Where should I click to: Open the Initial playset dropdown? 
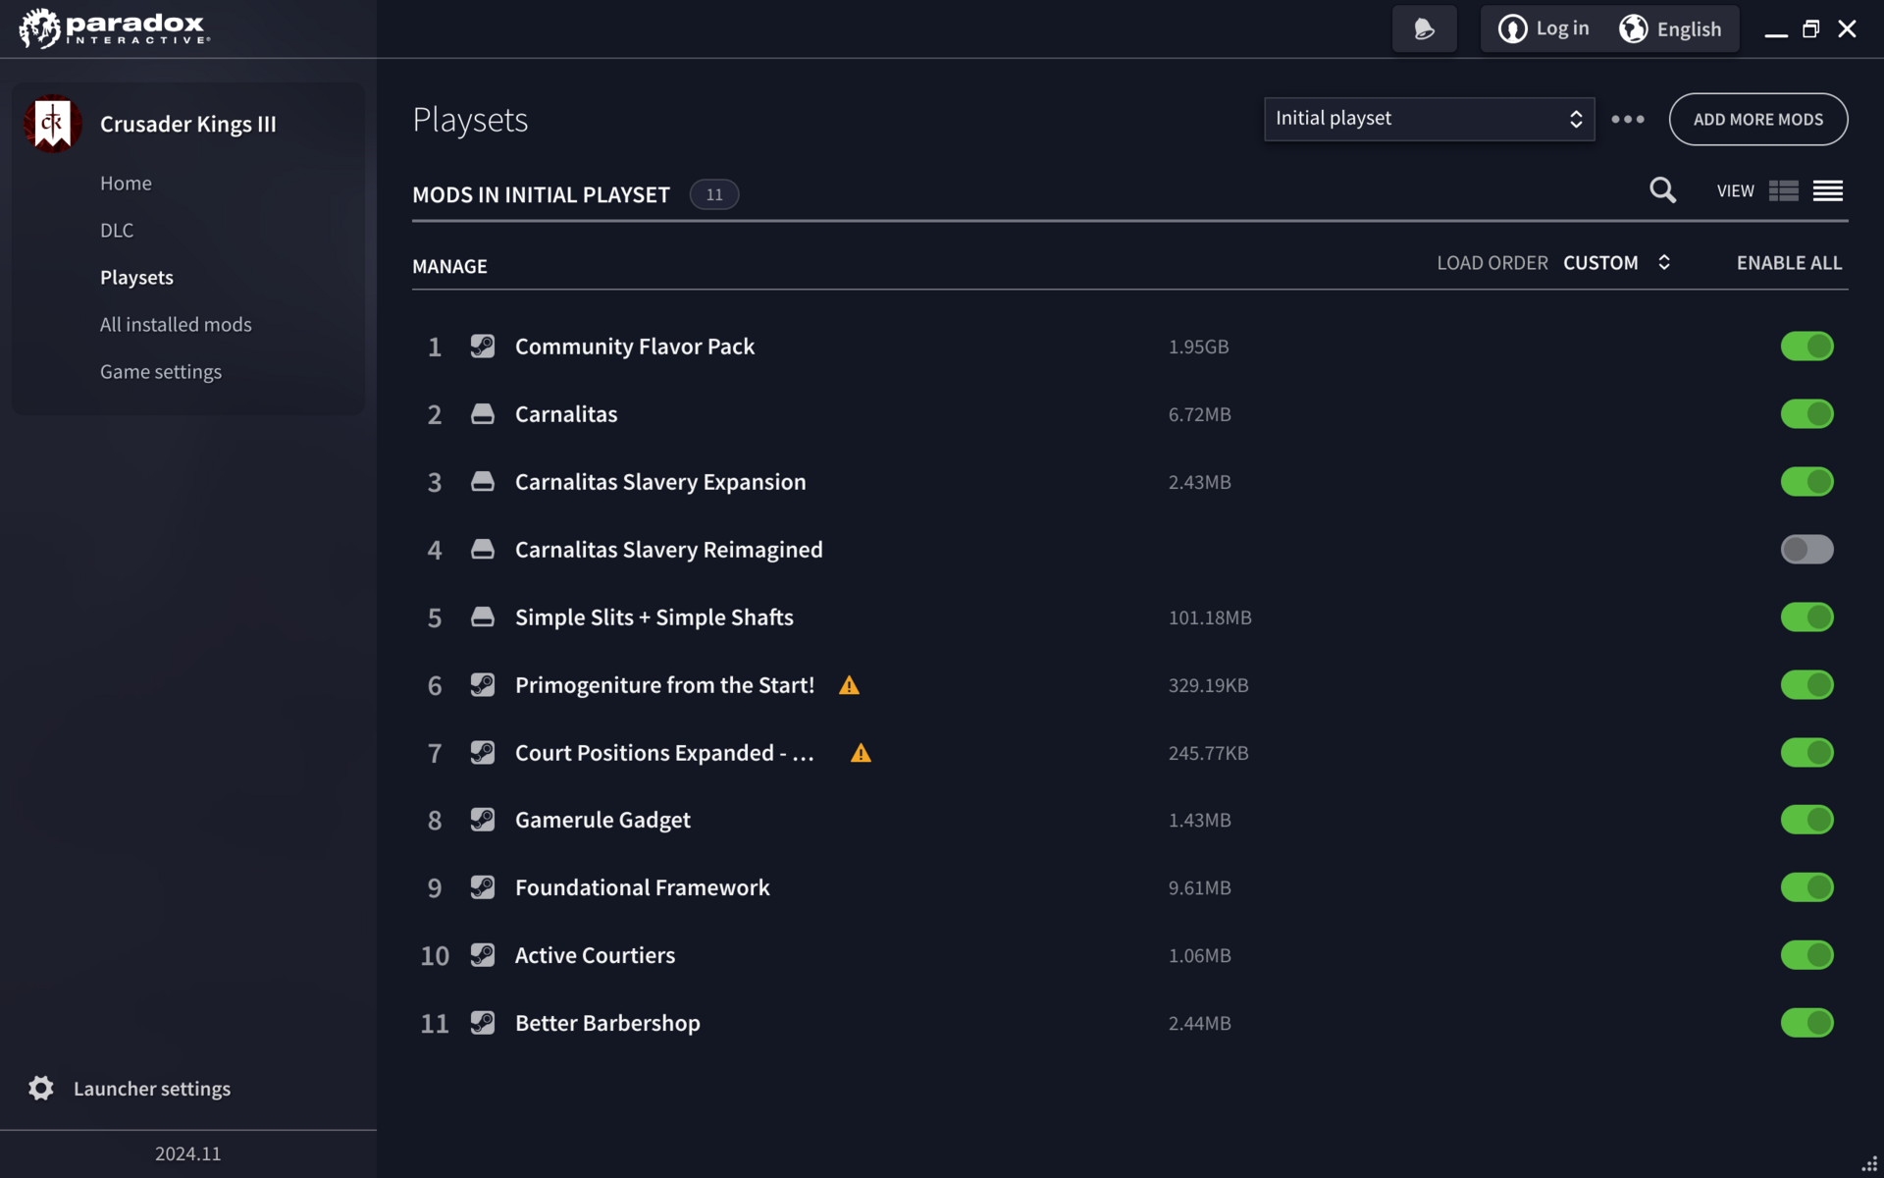tap(1429, 119)
